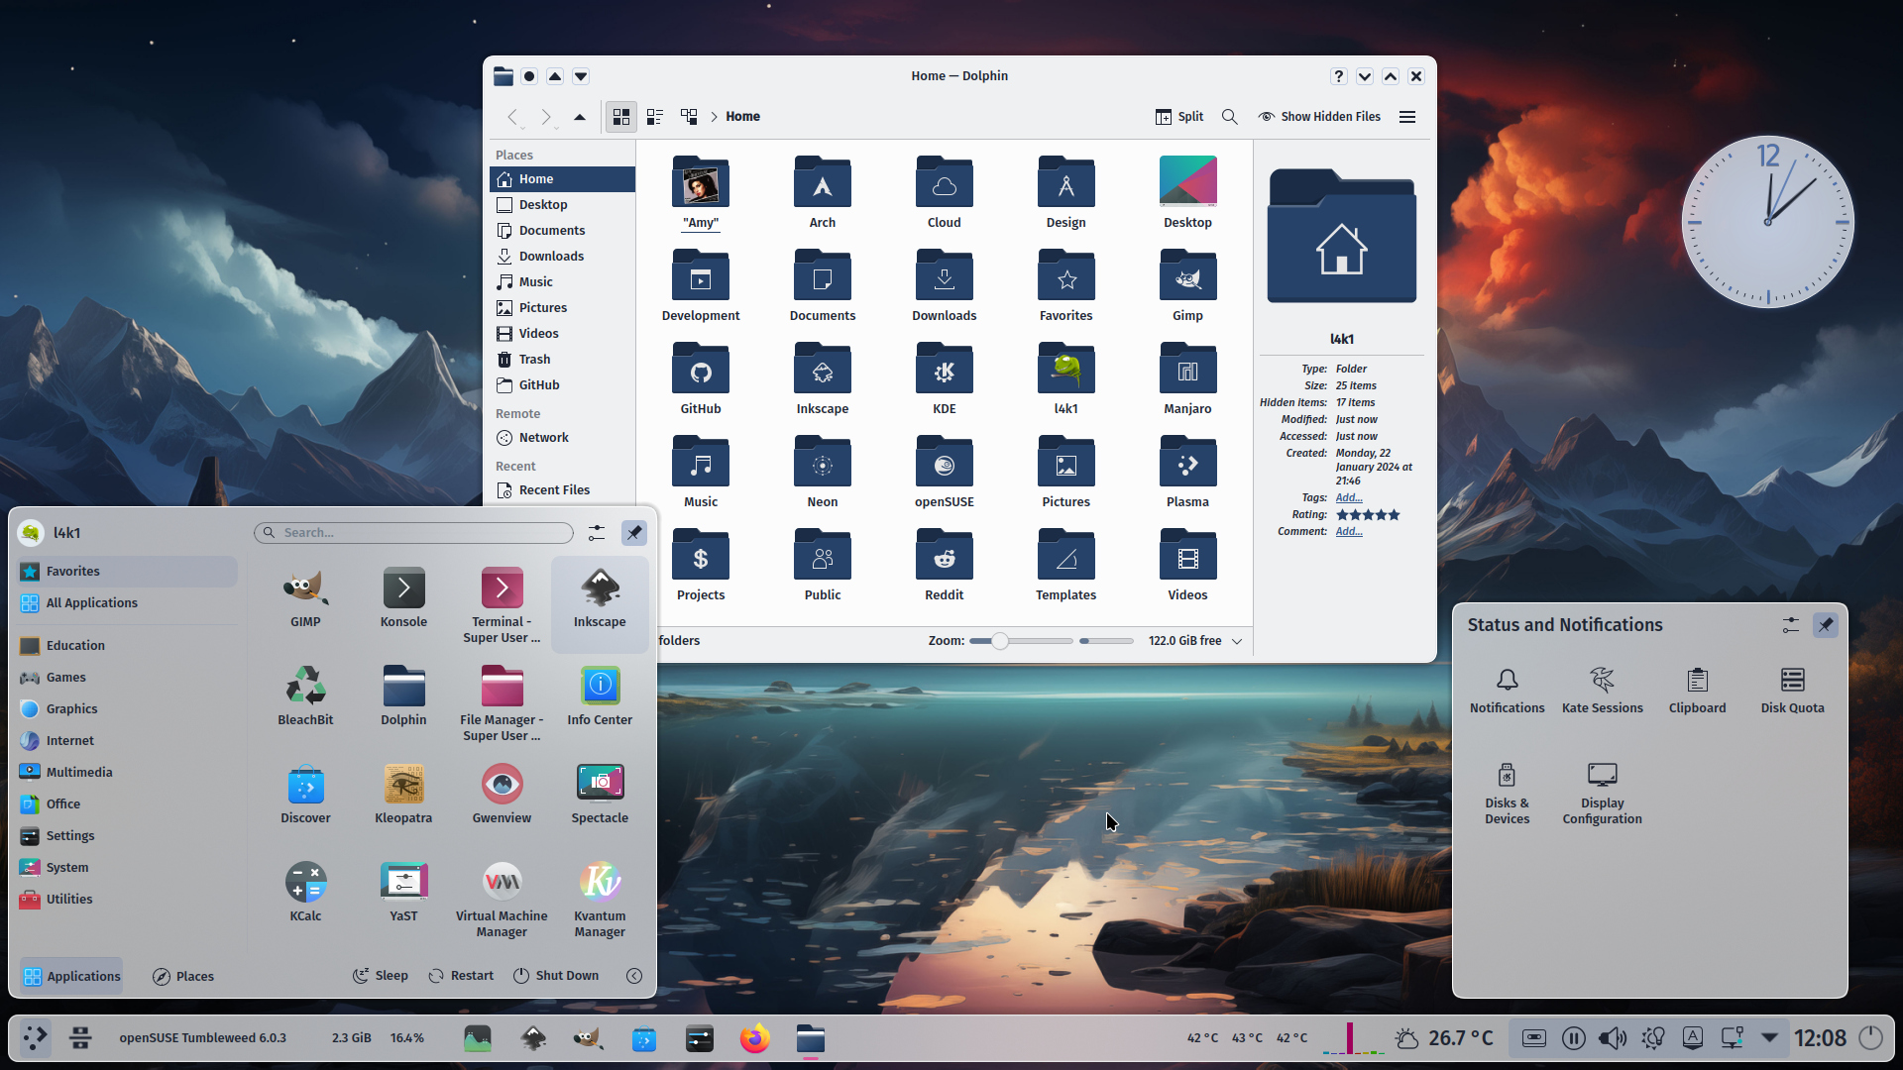Screen dimensions: 1903x1070
Task: Switch Dolphin to compact view mode
Action: pyautogui.click(x=655, y=117)
